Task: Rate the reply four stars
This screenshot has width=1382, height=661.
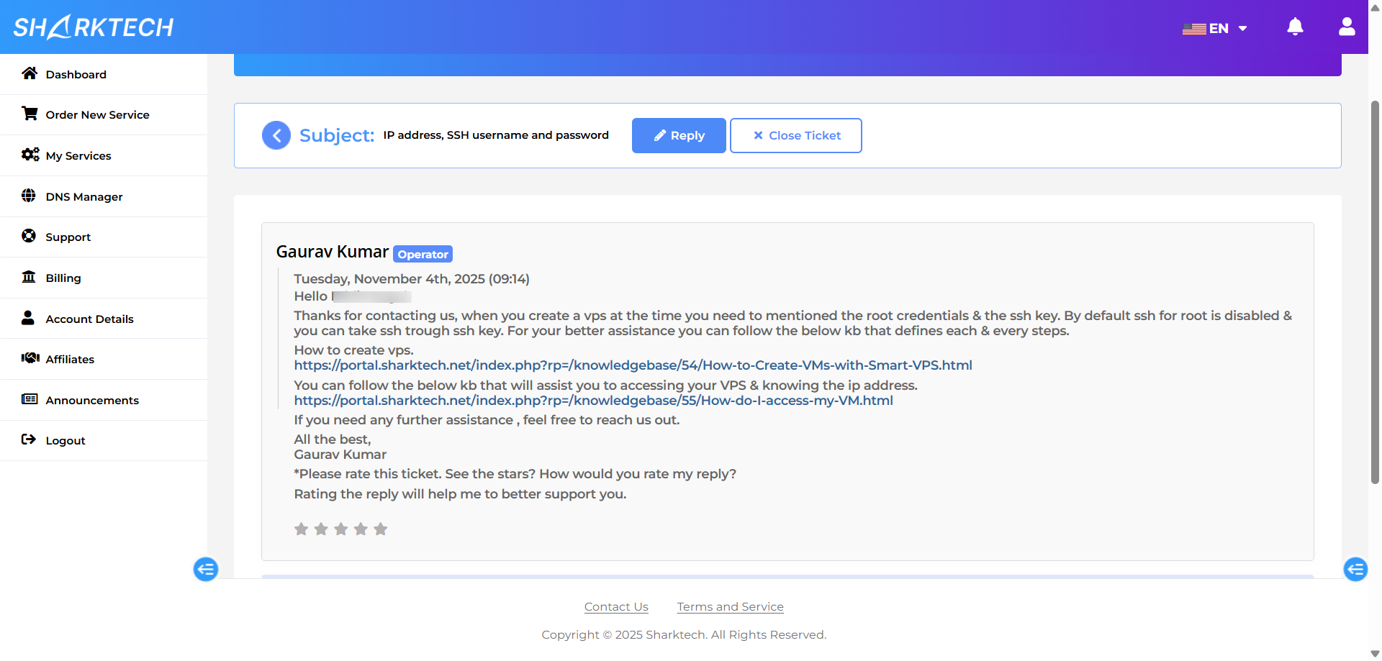Action: (361, 529)
